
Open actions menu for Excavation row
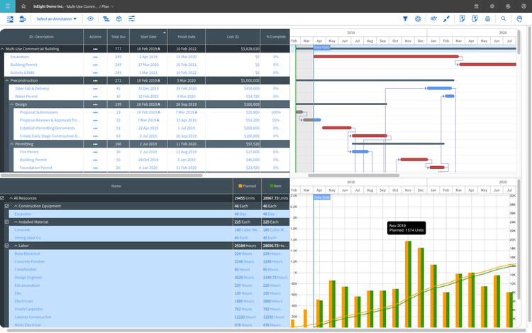pos(95,57)
